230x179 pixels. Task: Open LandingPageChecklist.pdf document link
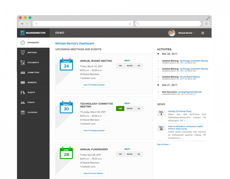(190, 92)
